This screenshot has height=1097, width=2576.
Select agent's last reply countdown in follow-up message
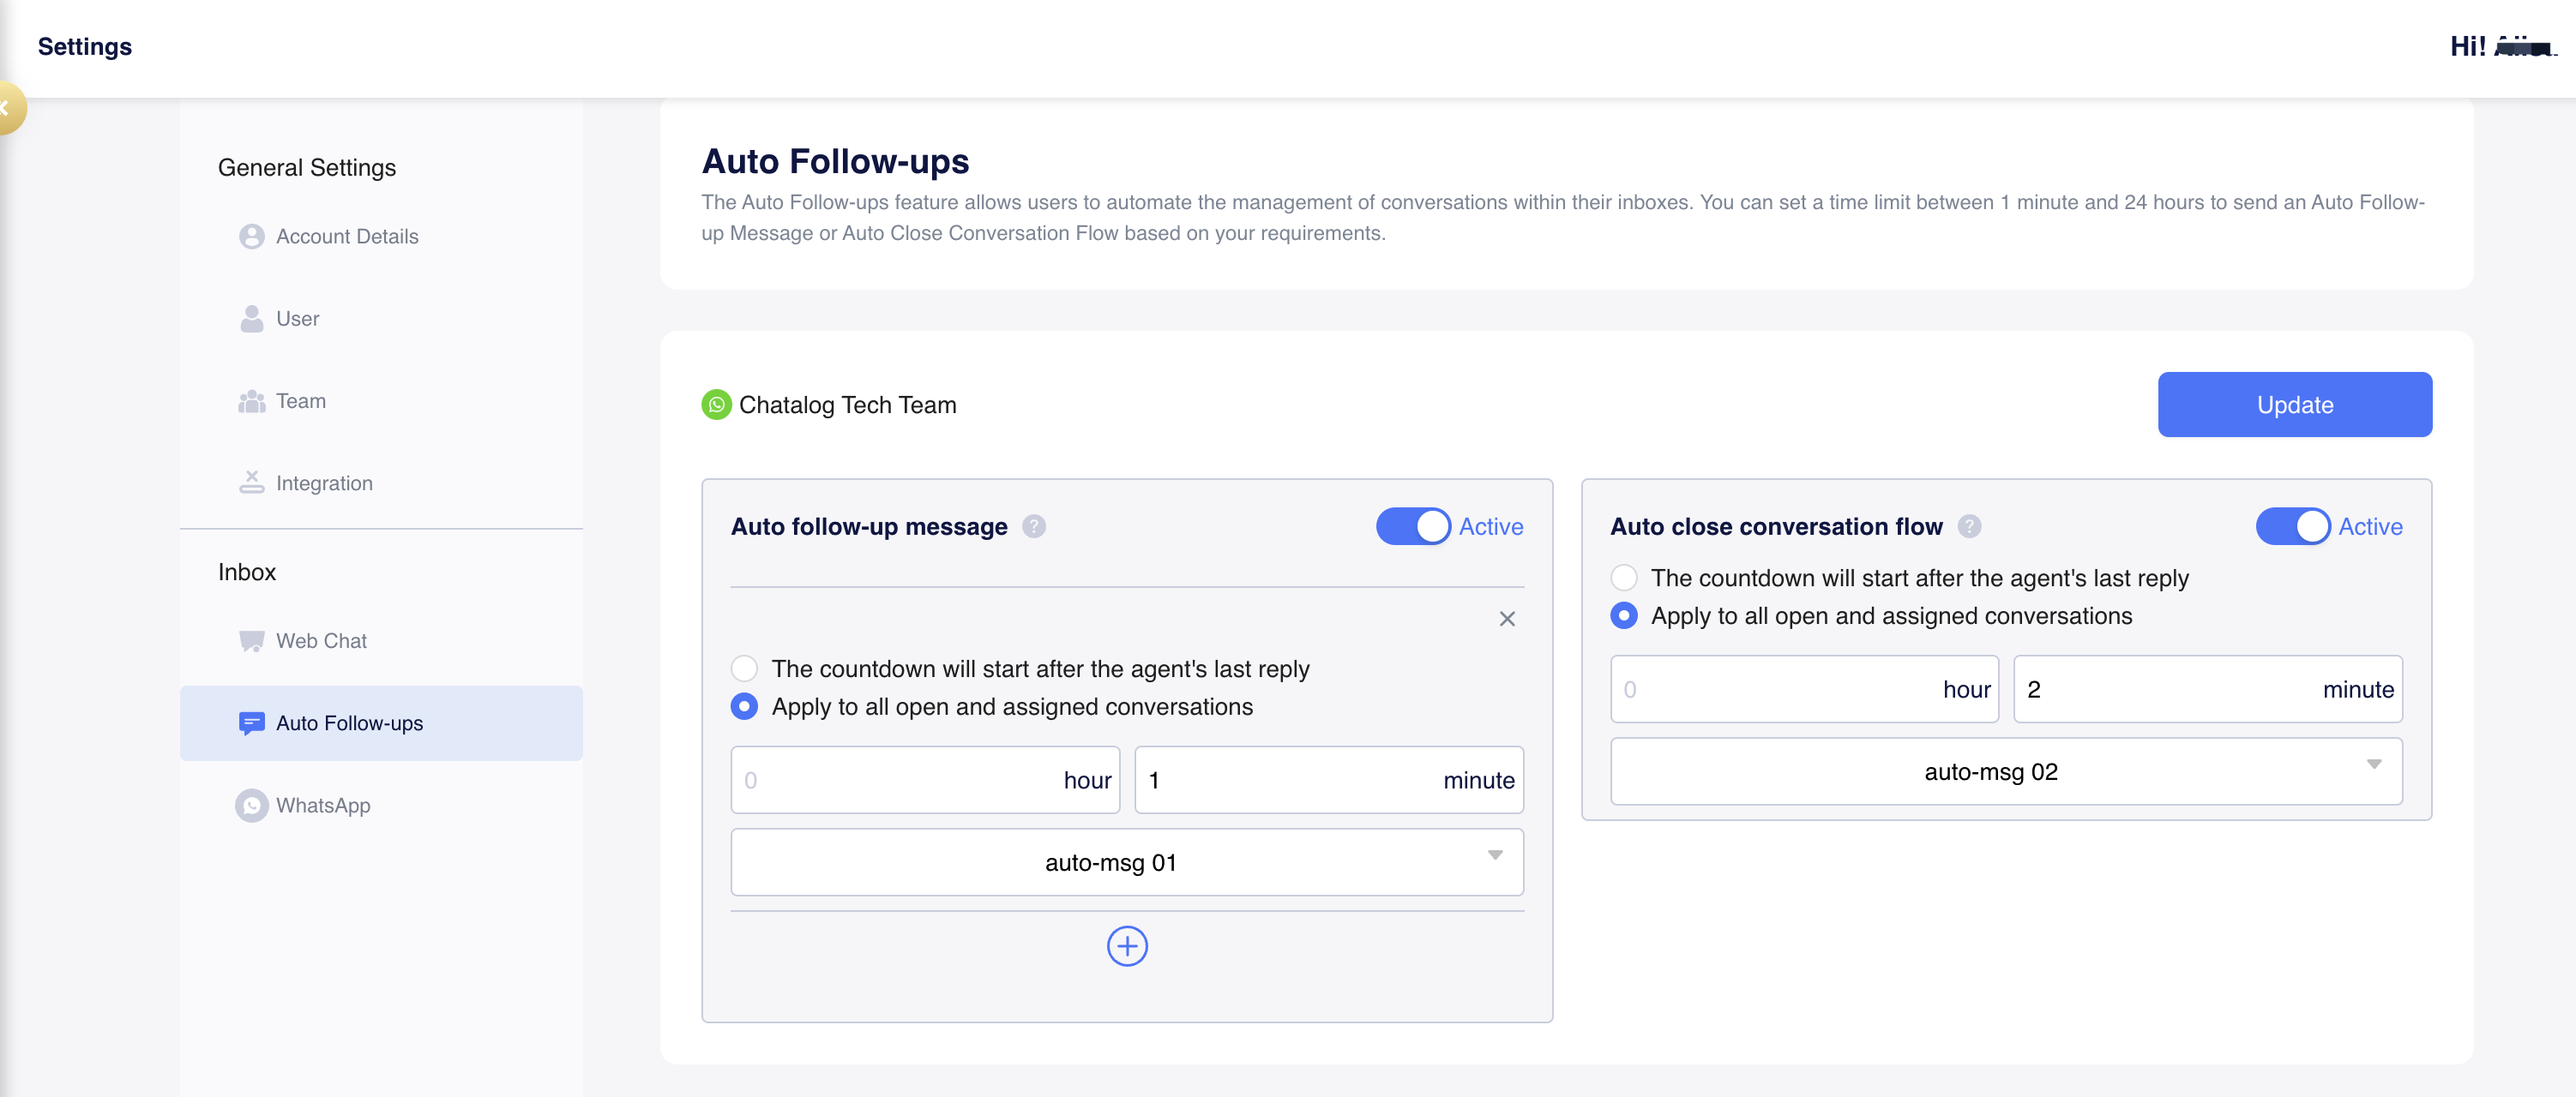pos(744,668)
